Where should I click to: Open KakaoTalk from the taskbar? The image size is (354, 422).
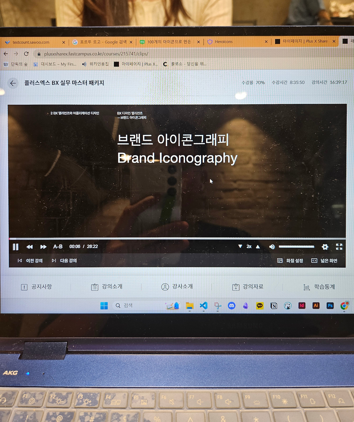coord(260,306)
